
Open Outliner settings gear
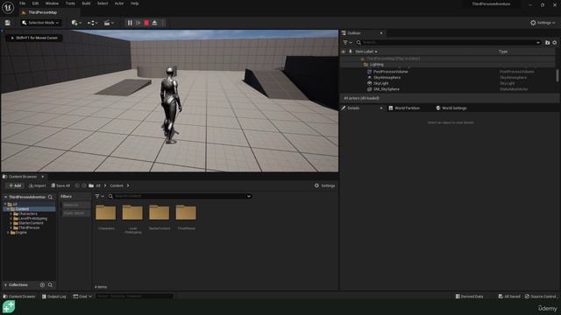pyautogui.click(x=555, y=43)
